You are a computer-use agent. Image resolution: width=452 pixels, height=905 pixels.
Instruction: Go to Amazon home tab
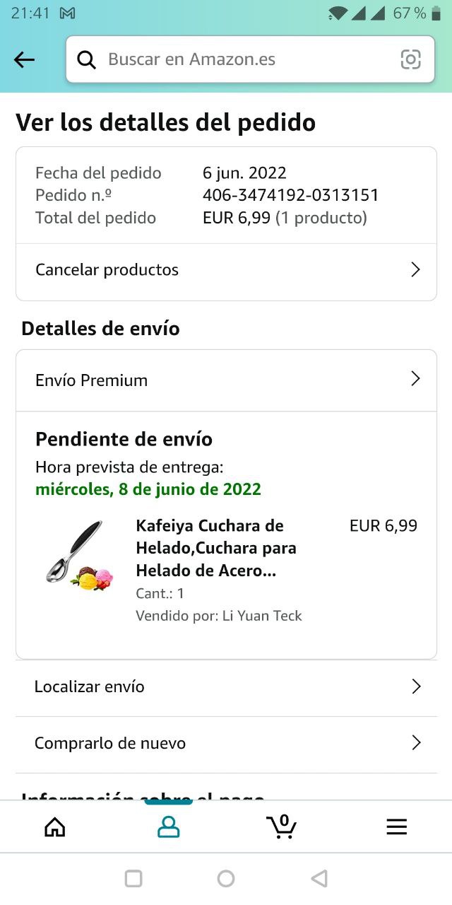55,827
